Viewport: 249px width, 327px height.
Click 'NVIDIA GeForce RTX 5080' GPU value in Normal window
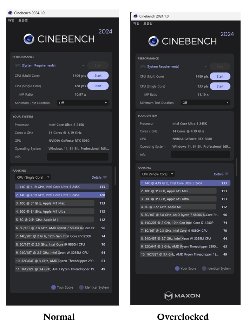coord(69,141)
